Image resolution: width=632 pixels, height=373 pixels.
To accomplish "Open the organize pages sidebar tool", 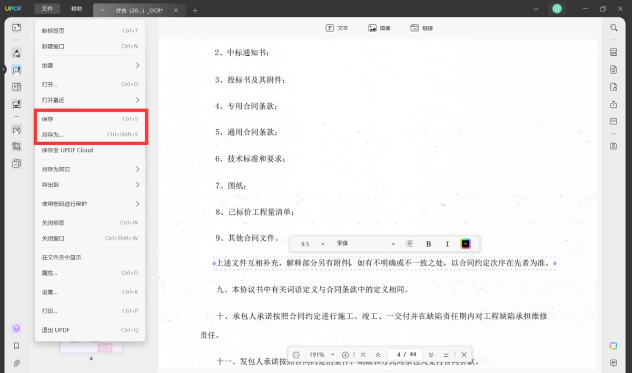I will (16, 130).
